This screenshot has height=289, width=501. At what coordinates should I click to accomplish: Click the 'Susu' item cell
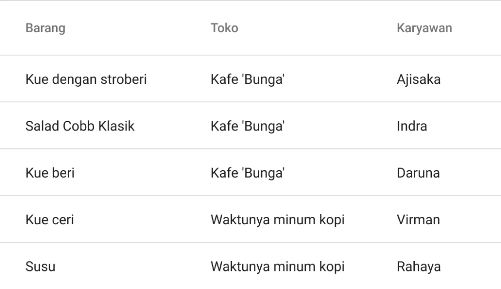click(x=41, y=267)
